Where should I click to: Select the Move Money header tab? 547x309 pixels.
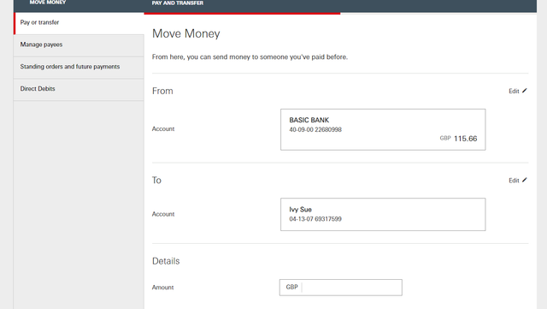pyautogui.click(x=48, y=3)
